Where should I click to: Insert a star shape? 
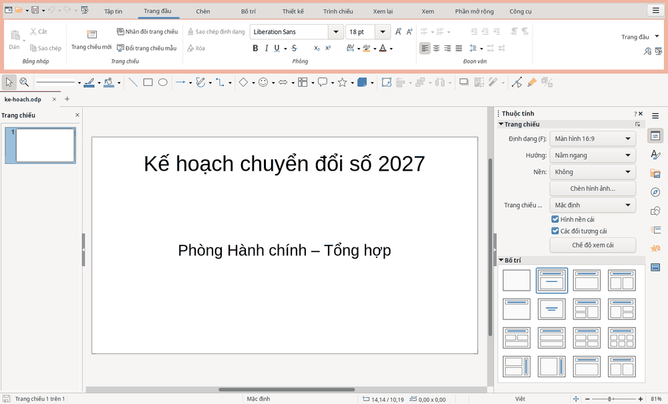click(342, 82)
